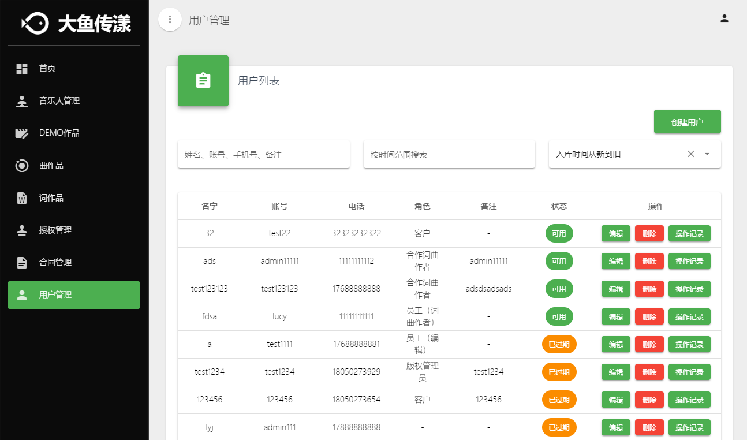Click the 授权管理 stamp icon
Image resolution: width=747 pixels, height=440 pixels.
[x=22, y=230]
